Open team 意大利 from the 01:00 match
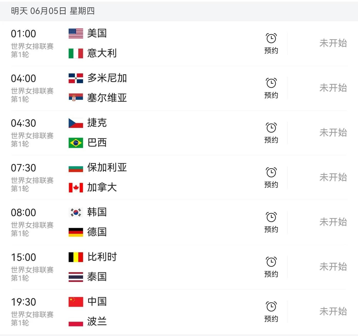The width and height of the screenshot is (358, 336). [102, 53]
